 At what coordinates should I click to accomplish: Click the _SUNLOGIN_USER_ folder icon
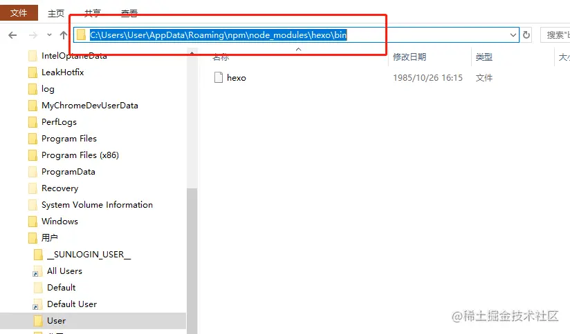38,255
